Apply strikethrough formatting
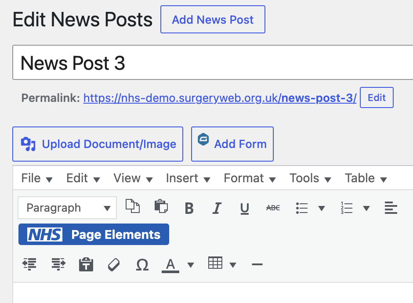Viewport: 413px width, 303px height. click(x=273, y=208)
